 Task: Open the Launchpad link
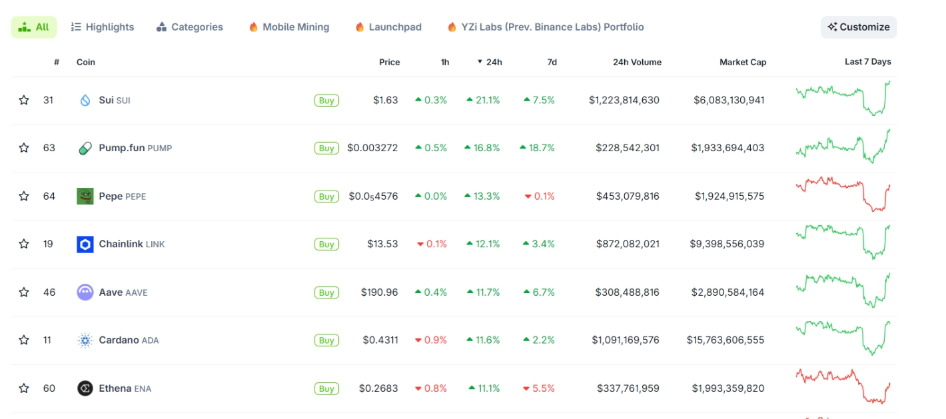[388, 27]
